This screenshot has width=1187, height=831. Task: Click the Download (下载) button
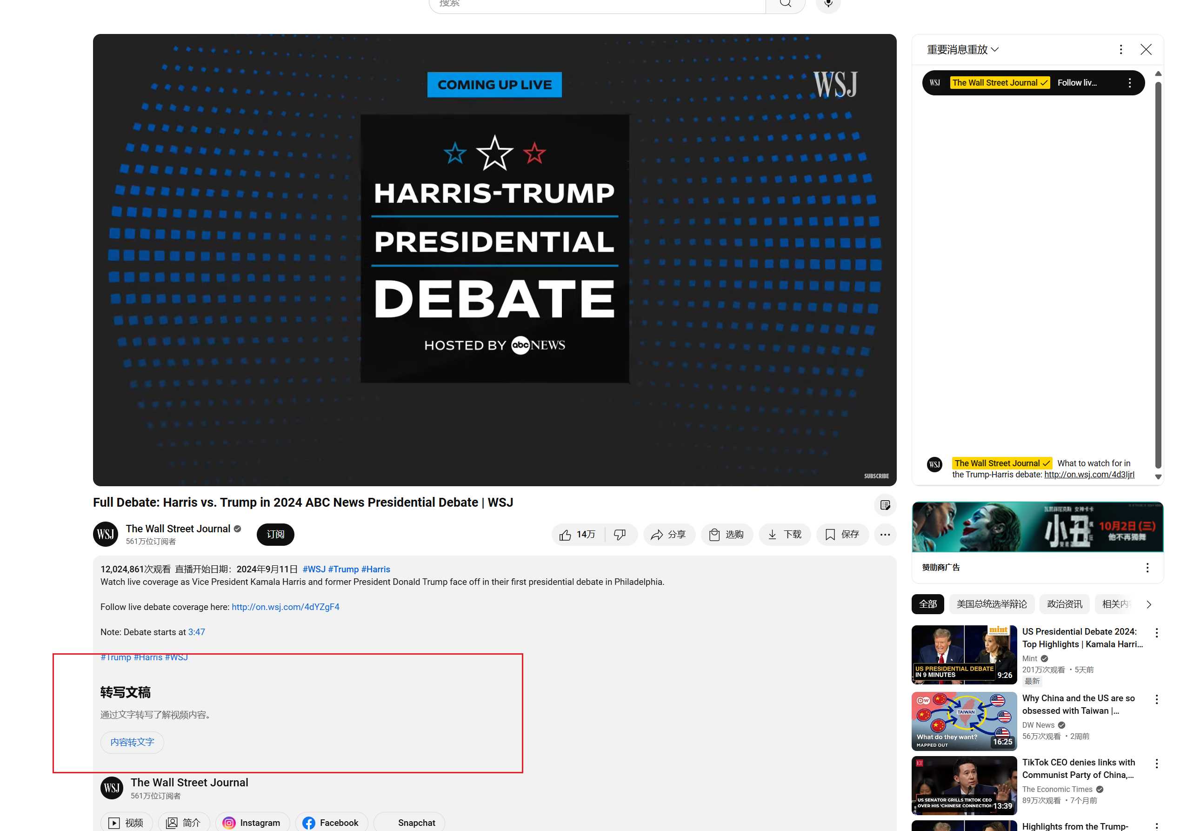(x=784, y=534)
